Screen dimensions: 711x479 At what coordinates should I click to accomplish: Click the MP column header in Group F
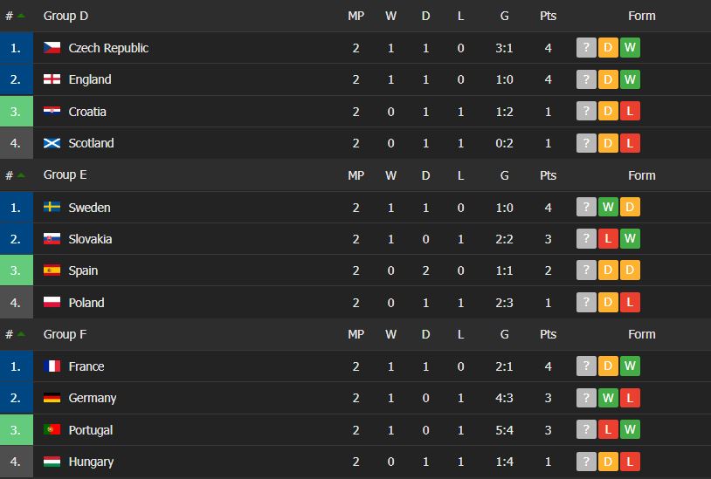(x=356, y=334)
